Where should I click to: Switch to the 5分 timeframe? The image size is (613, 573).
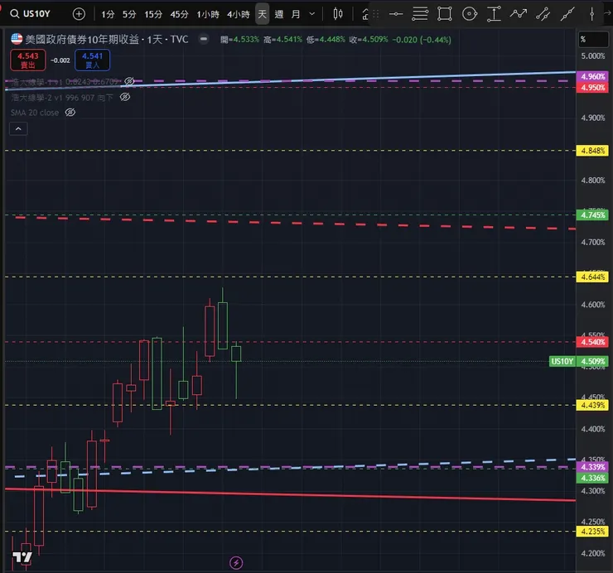click(129, 14)
